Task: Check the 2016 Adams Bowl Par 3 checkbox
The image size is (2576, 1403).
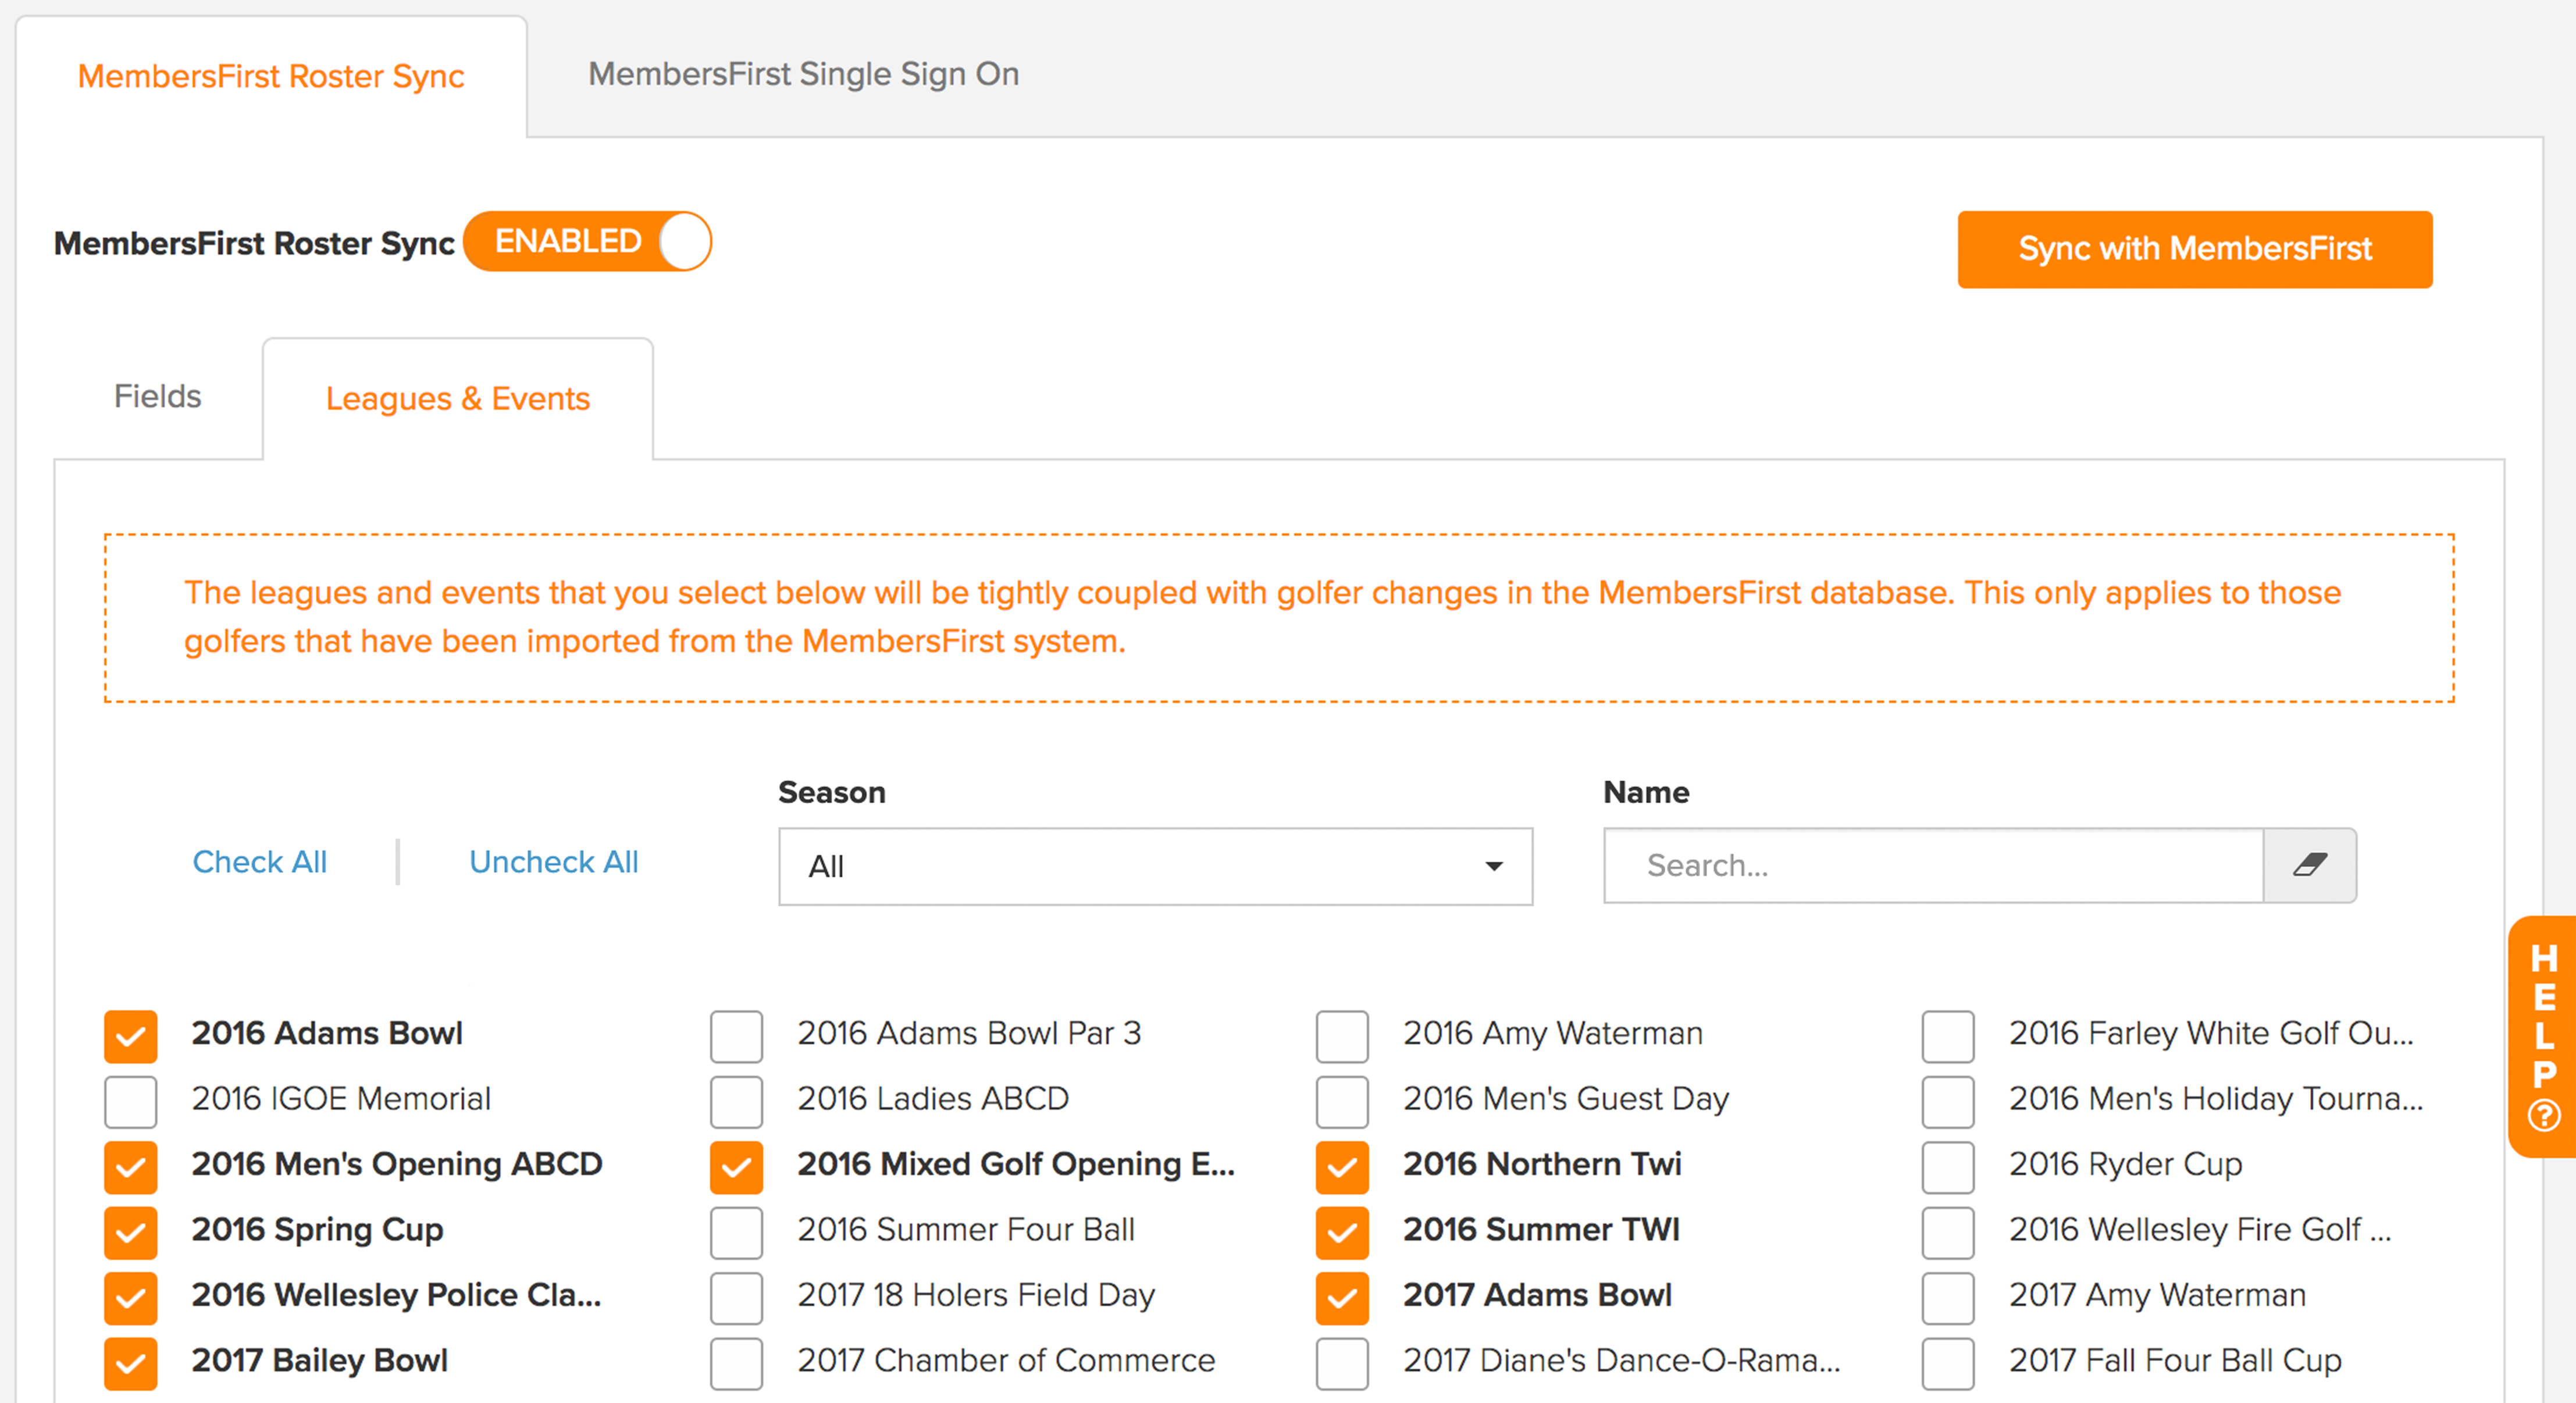Action: (737, 1036)
